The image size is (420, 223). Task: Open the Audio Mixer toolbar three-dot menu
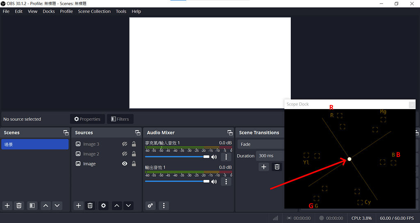(164, 205)
